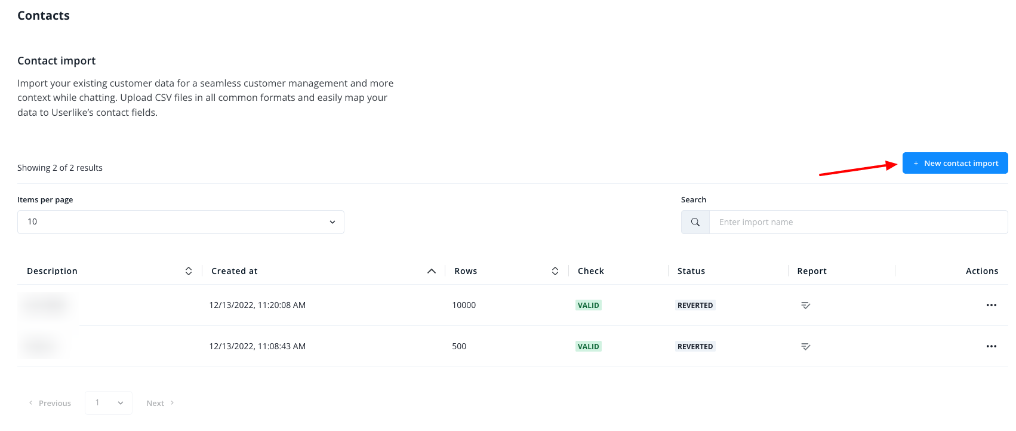Click REVERTED status in second row

point(695,347)
